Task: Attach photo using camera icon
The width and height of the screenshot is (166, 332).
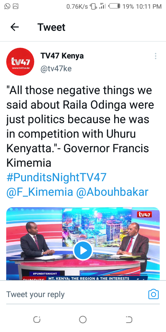Action: pyautogui.click(x=154, y=294)
